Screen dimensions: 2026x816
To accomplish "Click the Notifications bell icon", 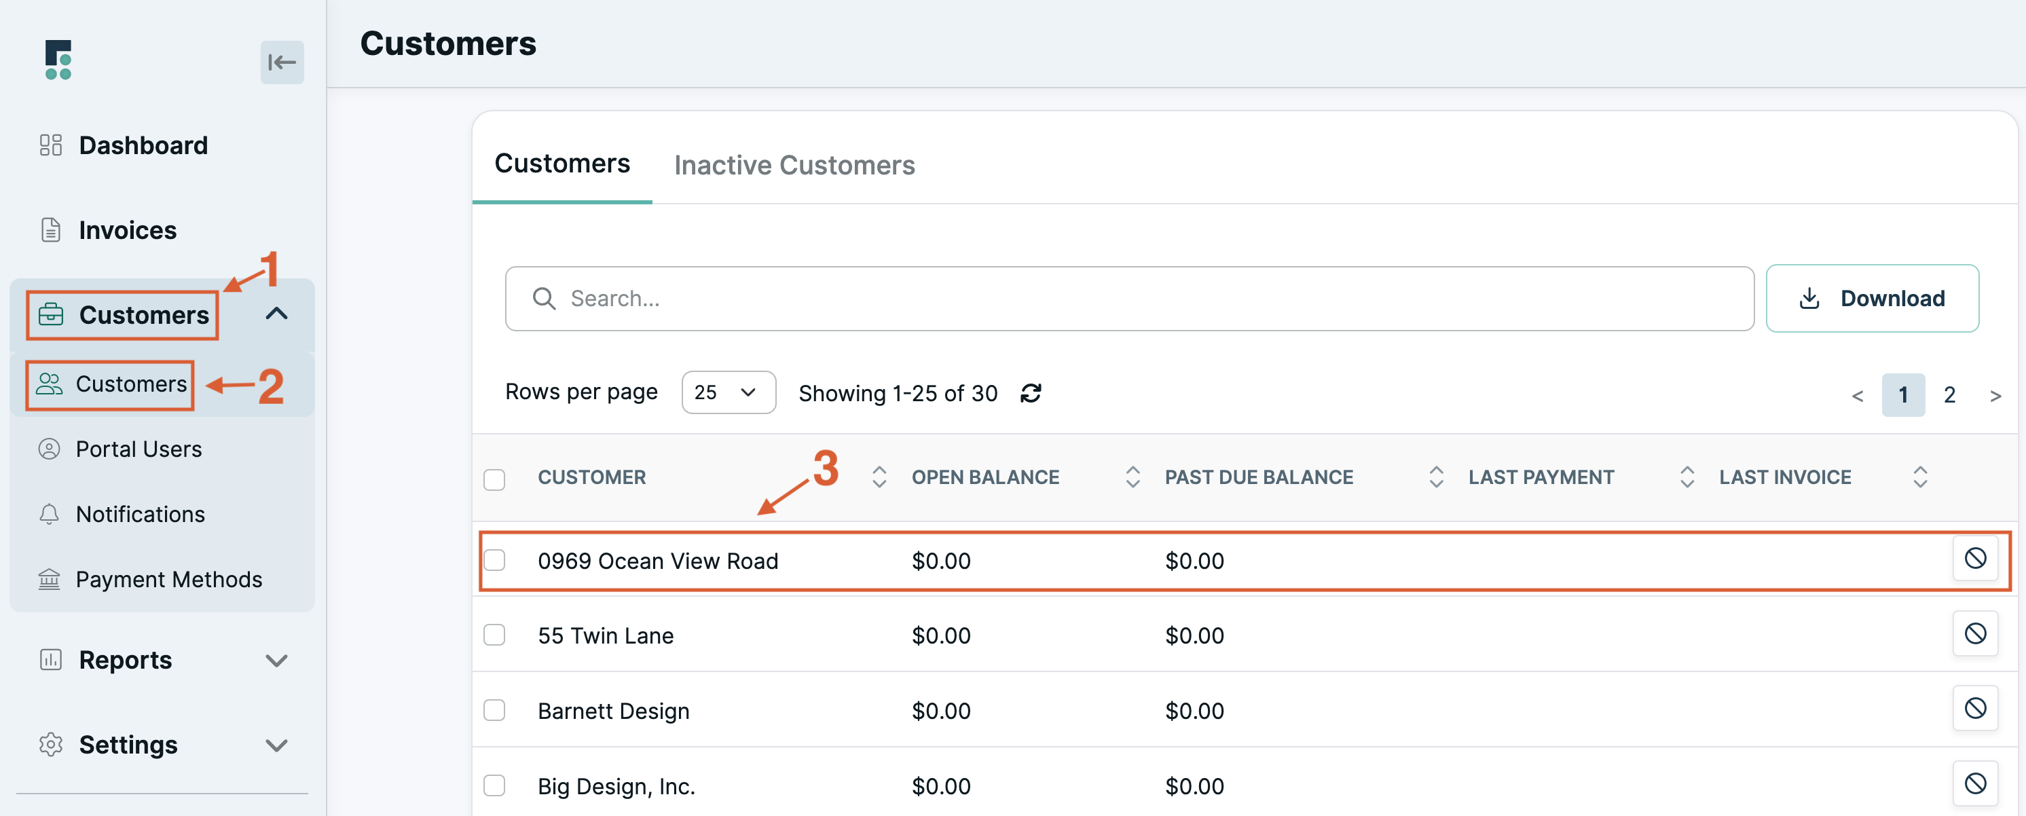I will 51,513.
